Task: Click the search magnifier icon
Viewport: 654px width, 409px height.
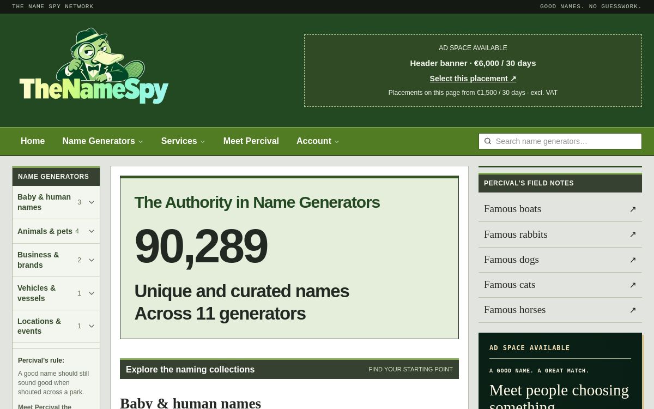Action: pyautogui.click(x=488, y=141)
